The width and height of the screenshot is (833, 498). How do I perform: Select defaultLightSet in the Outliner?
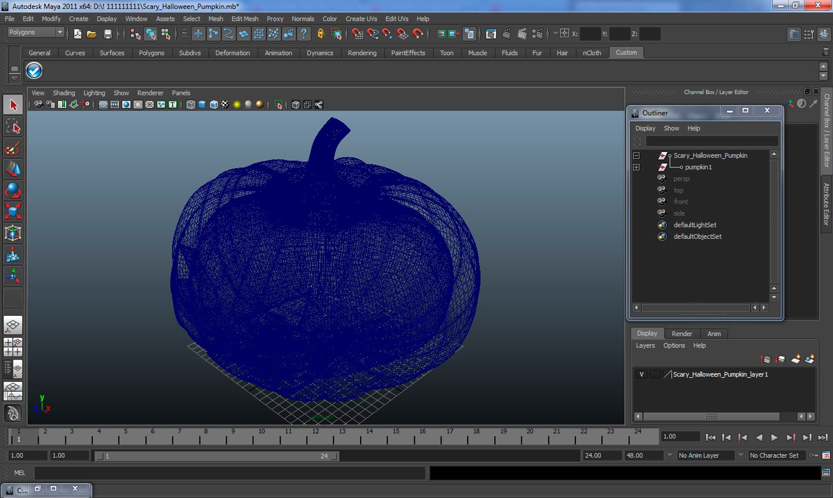[694, 225]
